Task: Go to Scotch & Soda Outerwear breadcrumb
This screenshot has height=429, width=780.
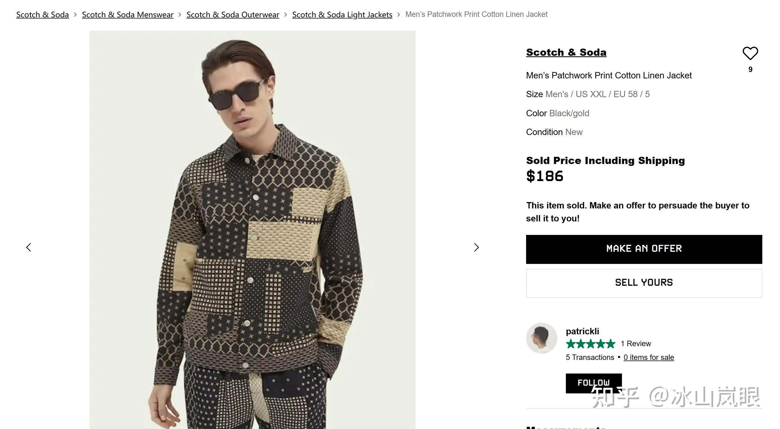Action: [233, 15]
